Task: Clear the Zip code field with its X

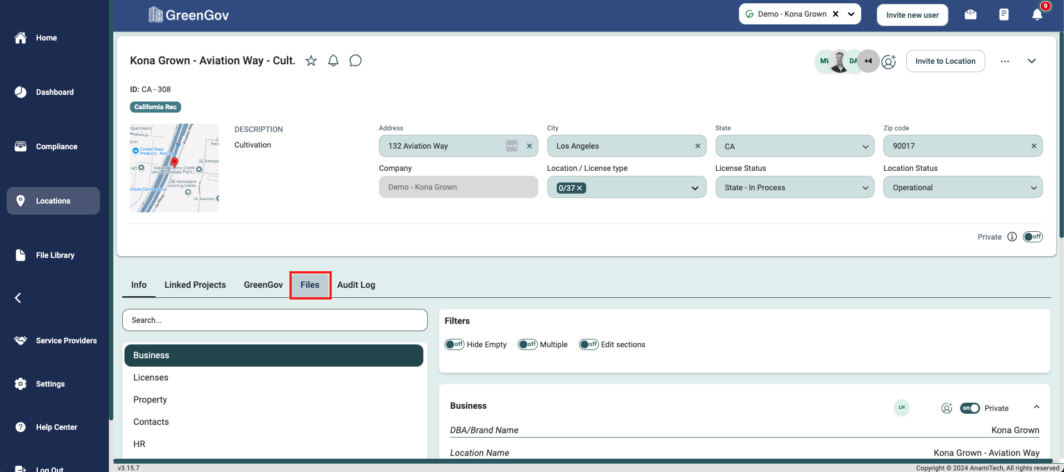Action: click(x=1034, y=146)
